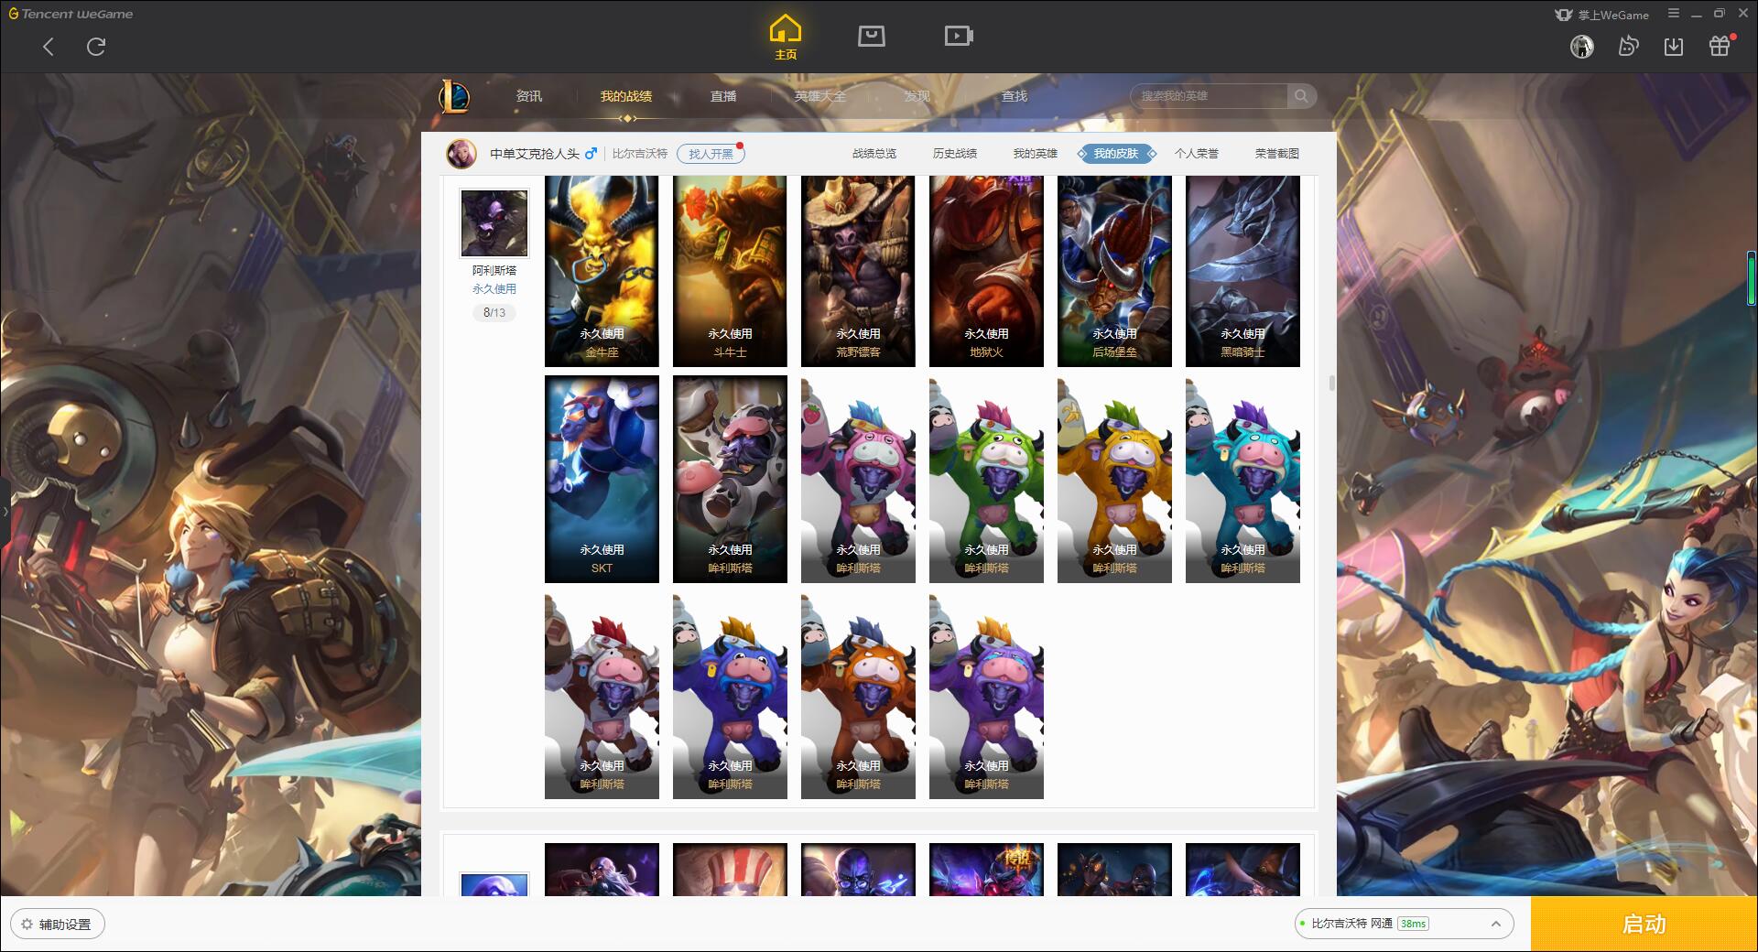Open purple 哞利斯塔 chroma card

point(986,696)
